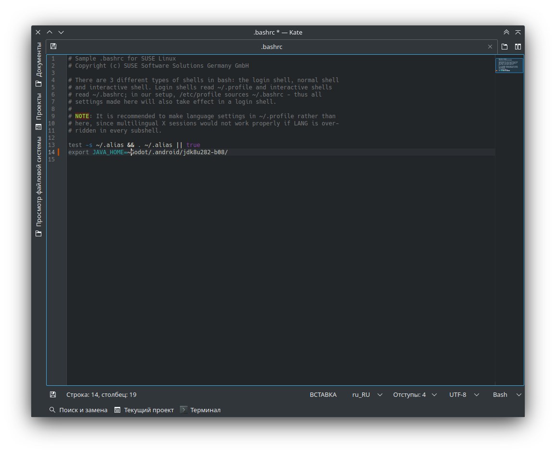Click line number 14 in the gutter
The height and width of the screenshot is (454, 556).
[51, 152]
